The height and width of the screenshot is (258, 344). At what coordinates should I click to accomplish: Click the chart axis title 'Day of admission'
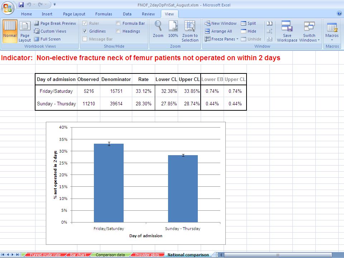point(146,236)
